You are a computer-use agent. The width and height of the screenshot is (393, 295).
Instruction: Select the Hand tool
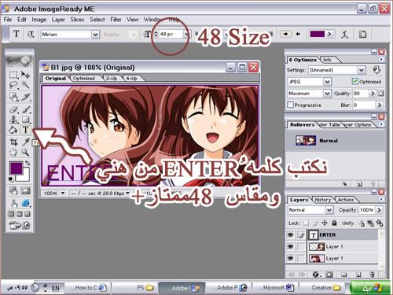[13, 152]
